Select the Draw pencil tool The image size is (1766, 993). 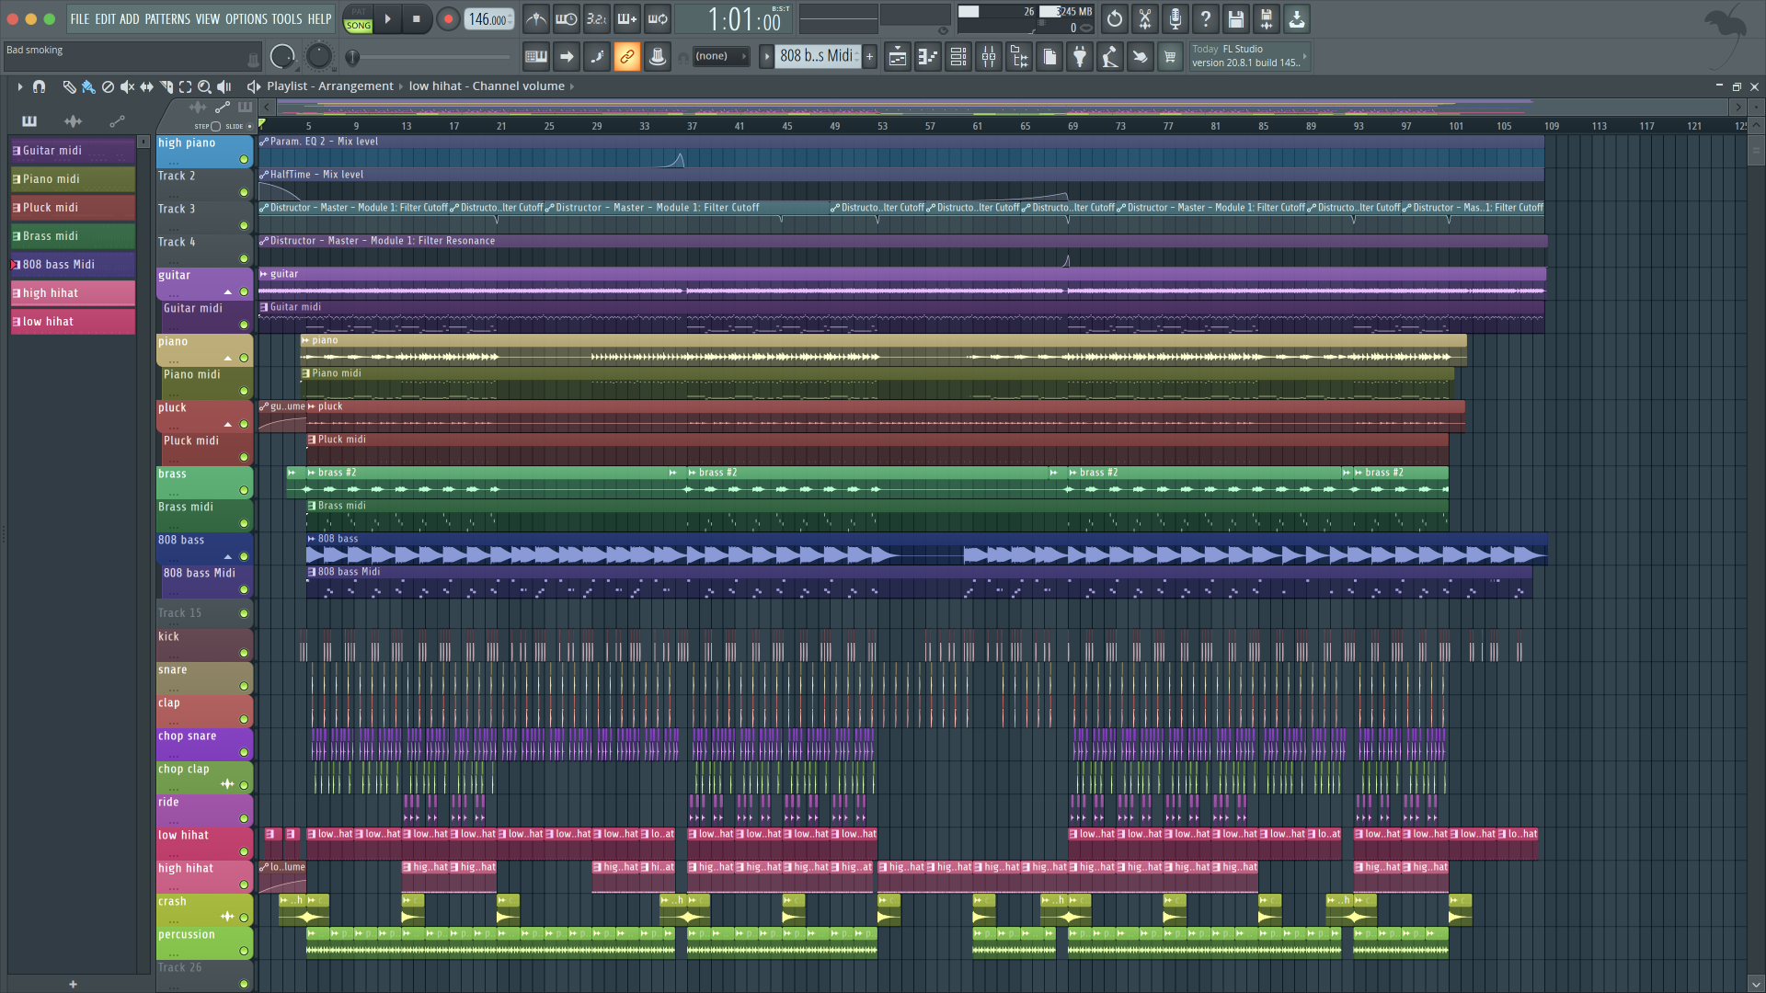pos(69,86)
